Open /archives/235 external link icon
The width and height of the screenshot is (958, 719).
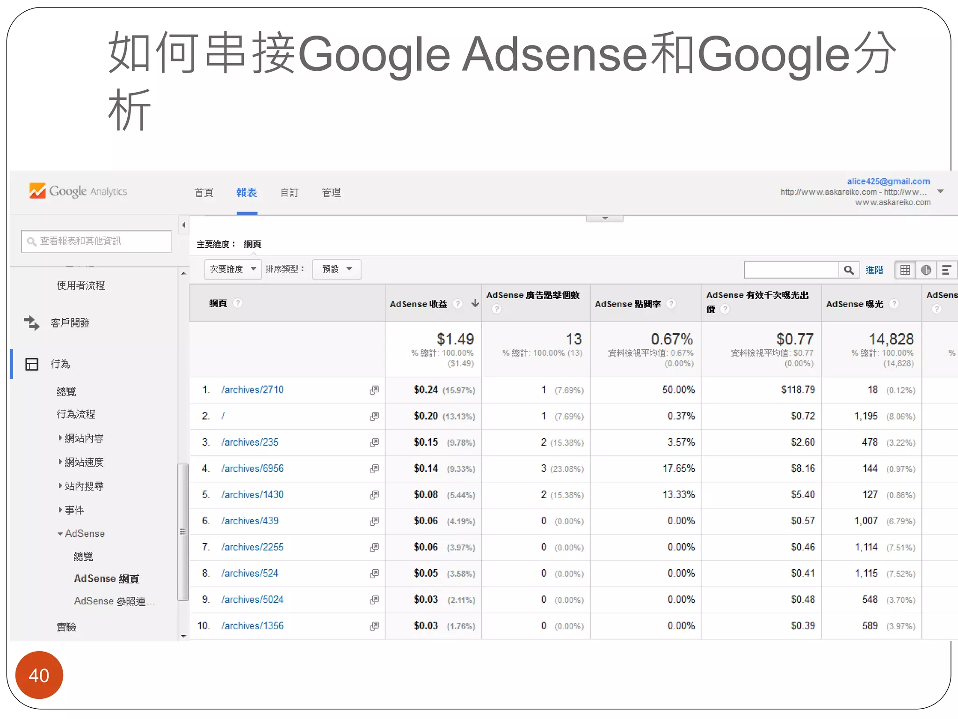pyautogui.click(x=374, y=442)
